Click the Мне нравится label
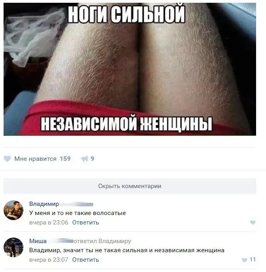 pos(35,158)
